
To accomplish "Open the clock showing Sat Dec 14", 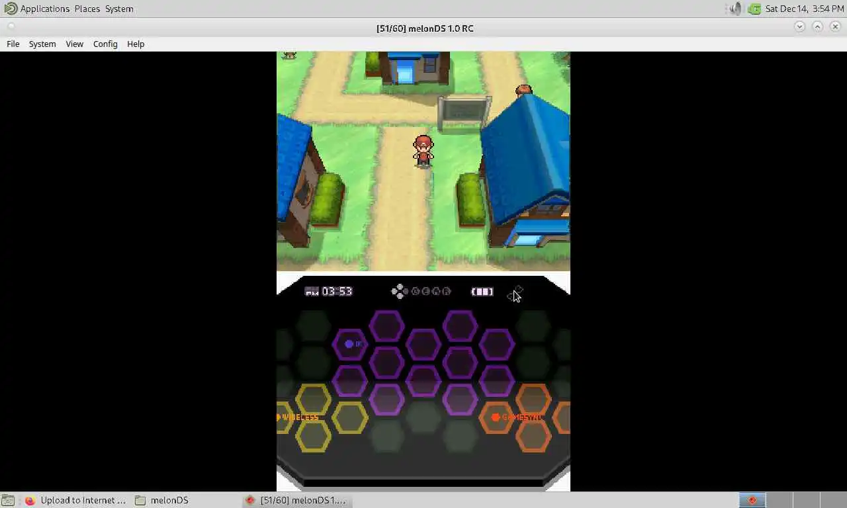I will pos(804,9).
